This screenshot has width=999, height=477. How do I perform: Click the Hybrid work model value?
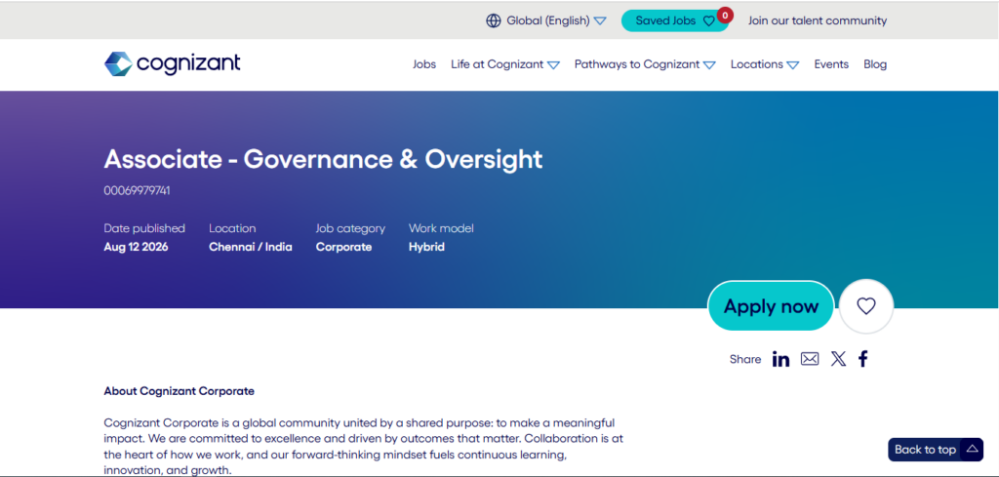tap(426, 247)
